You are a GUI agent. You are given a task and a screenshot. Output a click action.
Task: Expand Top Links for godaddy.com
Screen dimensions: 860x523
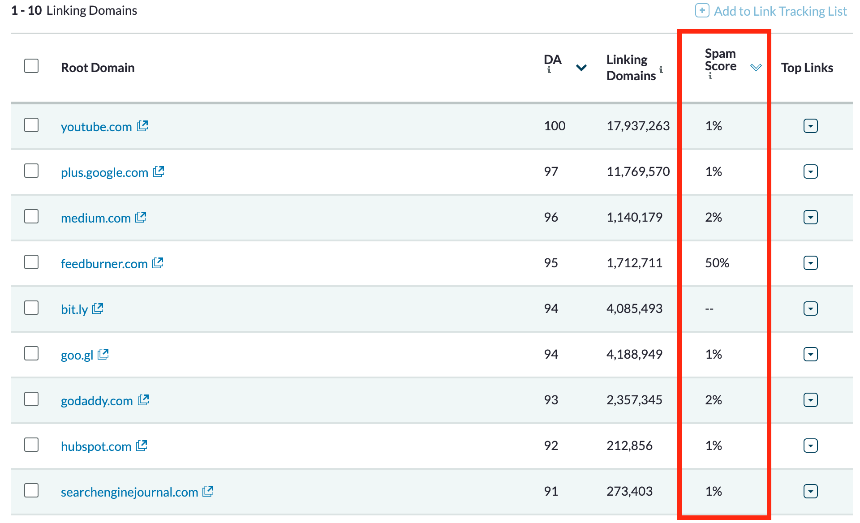click(811, 400)
